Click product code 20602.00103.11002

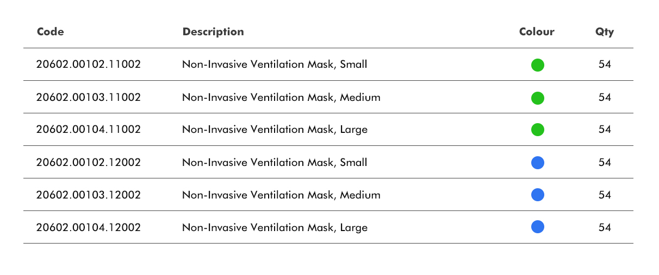(89, 98)
